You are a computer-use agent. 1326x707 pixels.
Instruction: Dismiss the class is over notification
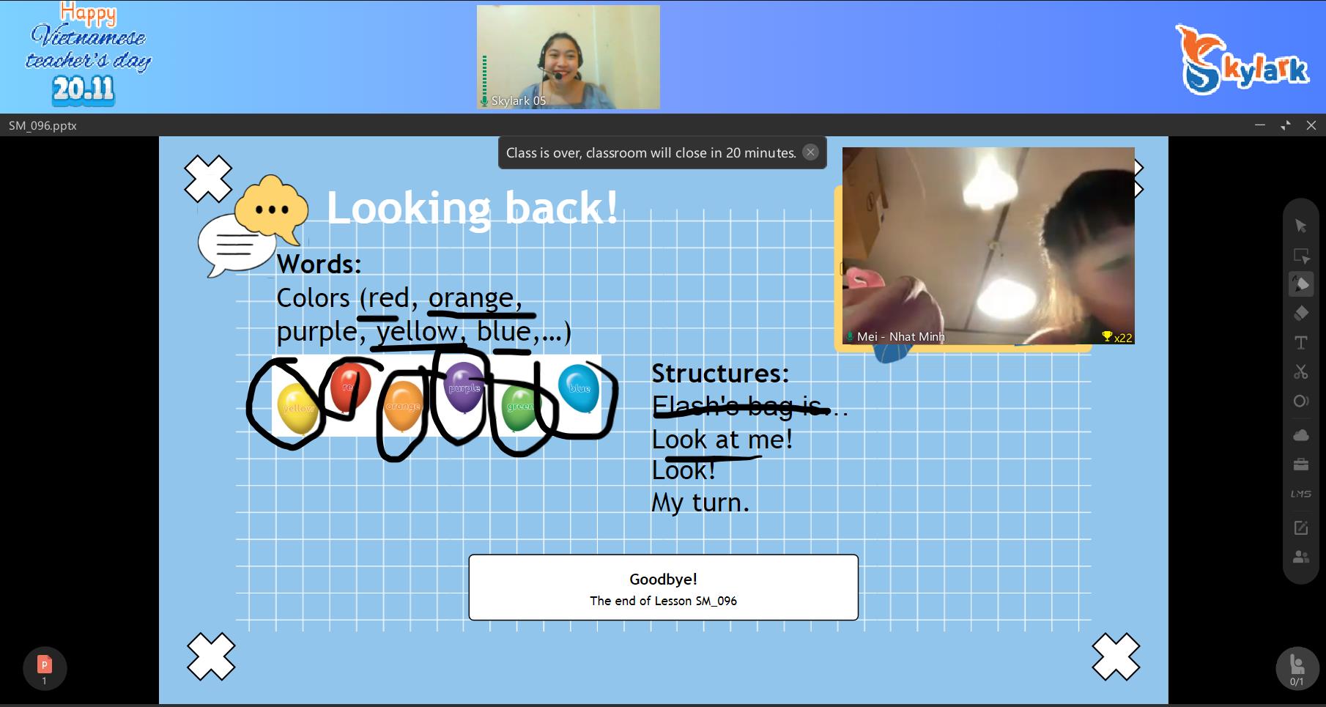coord(810,152)
